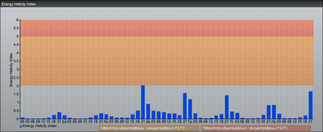
Task: Click the bar above the Δε label
Action: [x=148, y=112]
